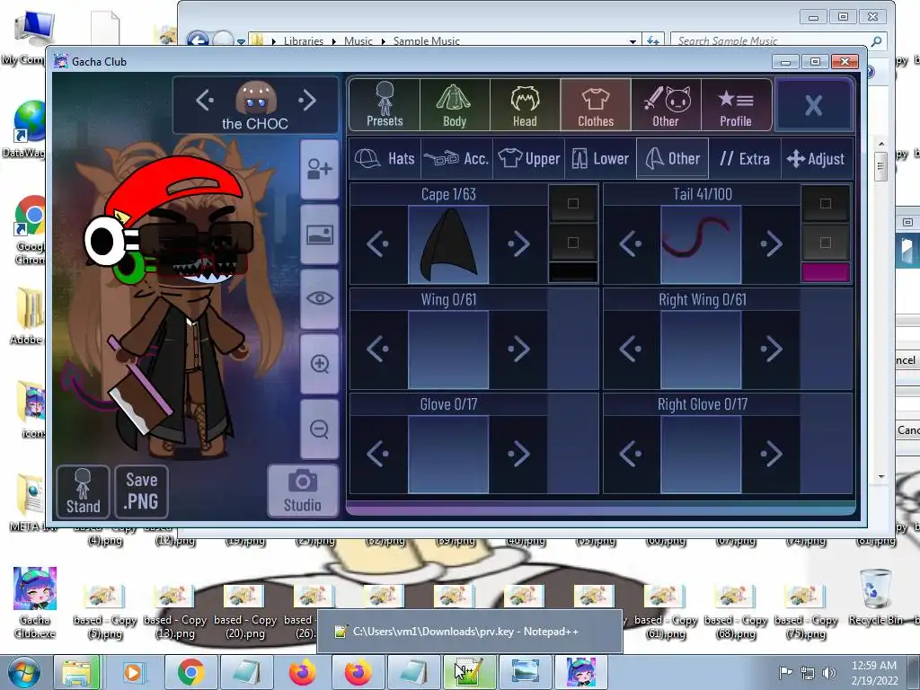Viewport: 920px width, 690px height.
Task: Toggle the top Cape color checkbox
Action: (x=573, y=204)
